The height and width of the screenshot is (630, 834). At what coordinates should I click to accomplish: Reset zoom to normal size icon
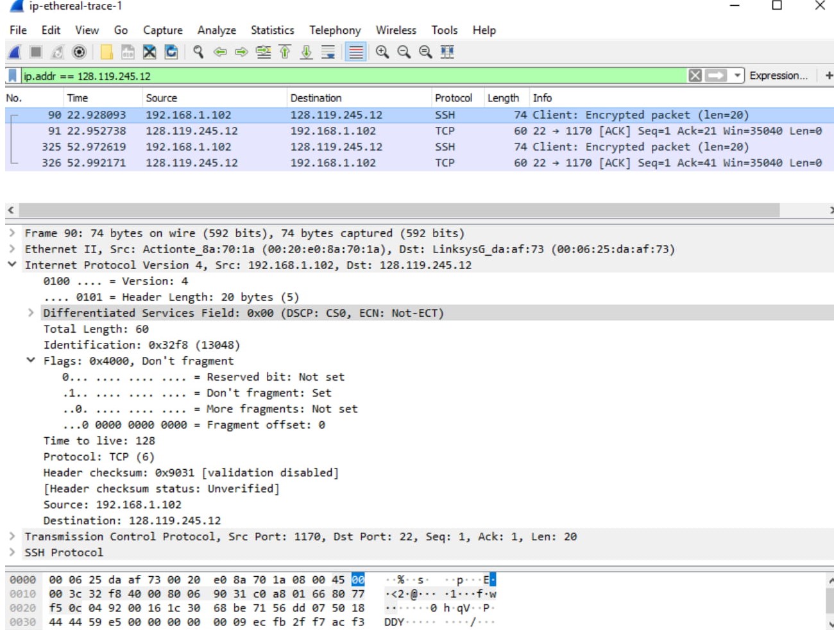[425, 52]
